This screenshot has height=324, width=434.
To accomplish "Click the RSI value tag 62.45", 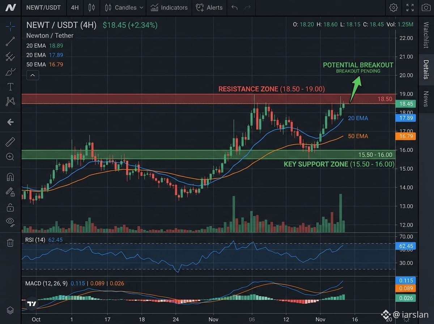I will (407, 246).
